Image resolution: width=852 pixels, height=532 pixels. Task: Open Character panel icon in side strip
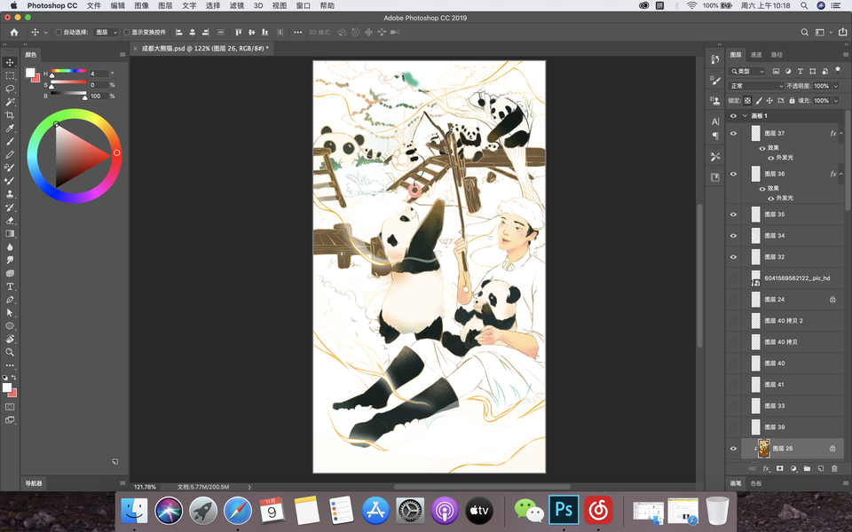click(715, 121)
